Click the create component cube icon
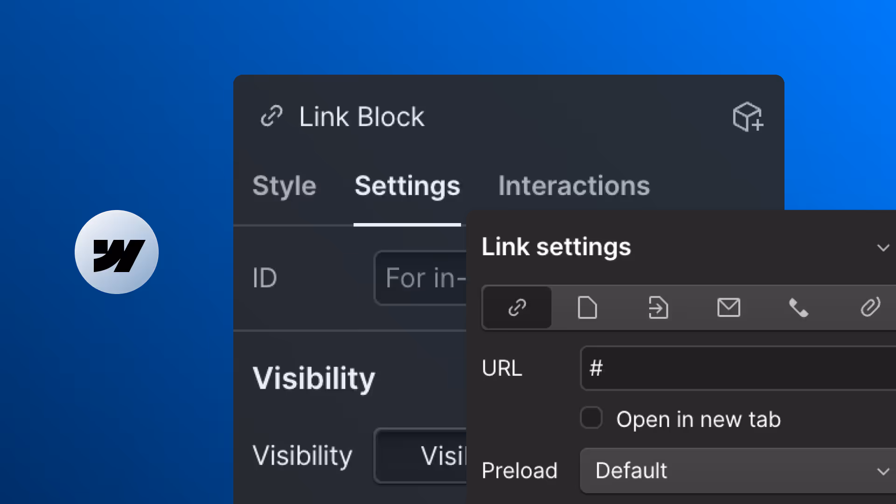This screenshot has width=896, height=504. click(x=748, y=117)
